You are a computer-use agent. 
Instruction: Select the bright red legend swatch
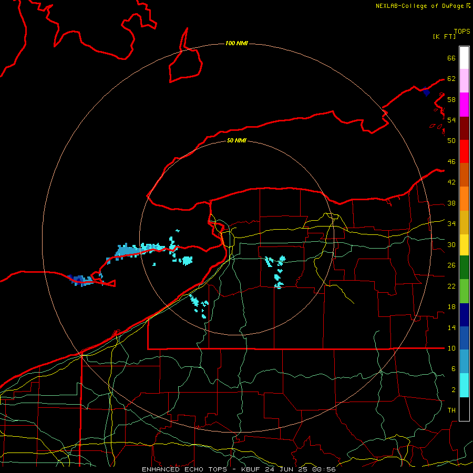pyautogui.click(x=464, y=151)
